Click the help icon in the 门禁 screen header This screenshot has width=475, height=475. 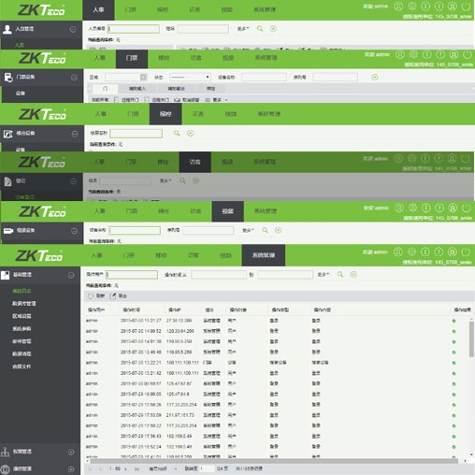click(x=440, y=55)
